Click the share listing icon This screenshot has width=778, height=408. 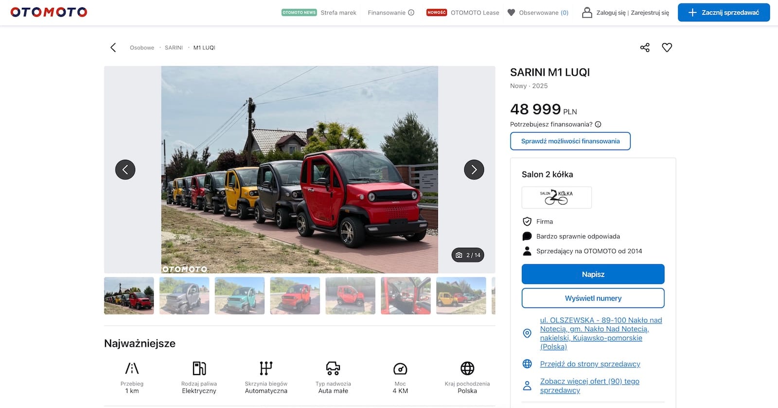point(645,48)
